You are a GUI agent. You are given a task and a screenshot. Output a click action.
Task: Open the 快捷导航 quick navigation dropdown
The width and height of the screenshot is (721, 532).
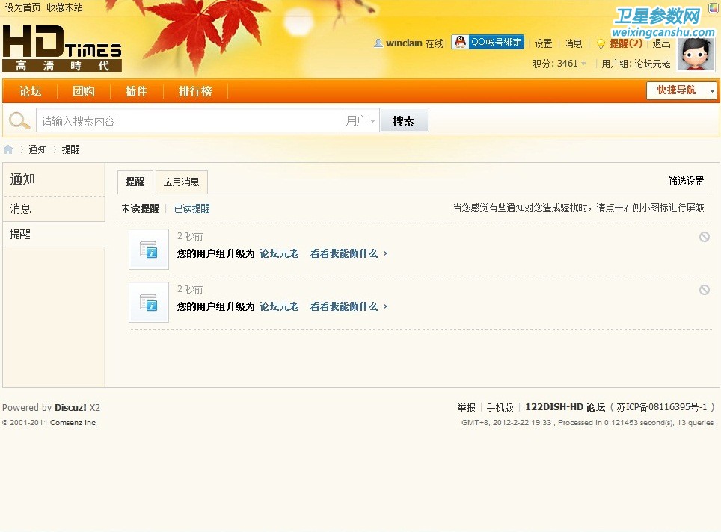coord(681,90)
